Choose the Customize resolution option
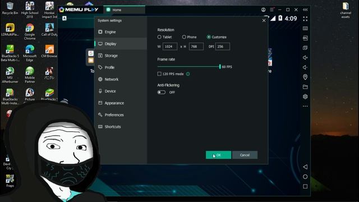 (x=209, y=37)
